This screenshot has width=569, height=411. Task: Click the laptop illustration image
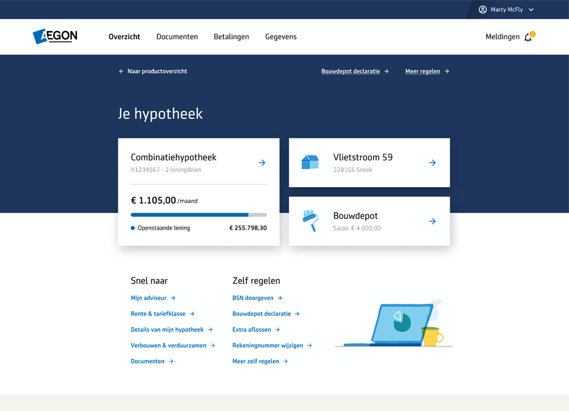coord(393,324)
